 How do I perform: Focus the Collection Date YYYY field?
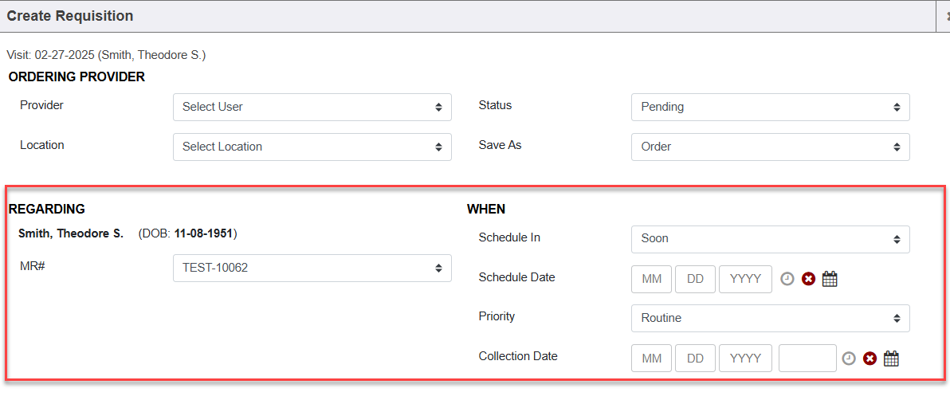click(745, 359)
